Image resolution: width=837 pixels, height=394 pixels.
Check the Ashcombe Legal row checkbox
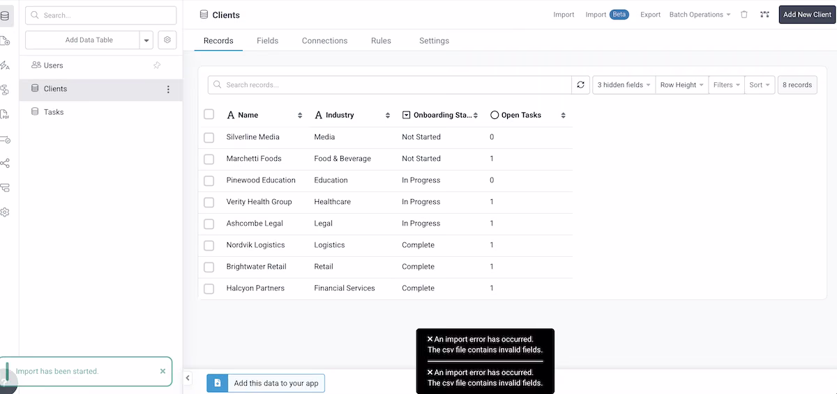(209, 224)
